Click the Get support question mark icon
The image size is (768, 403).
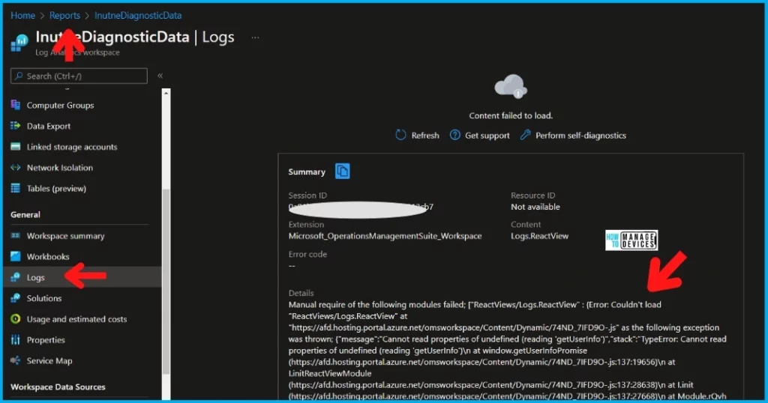click(455, 135)
